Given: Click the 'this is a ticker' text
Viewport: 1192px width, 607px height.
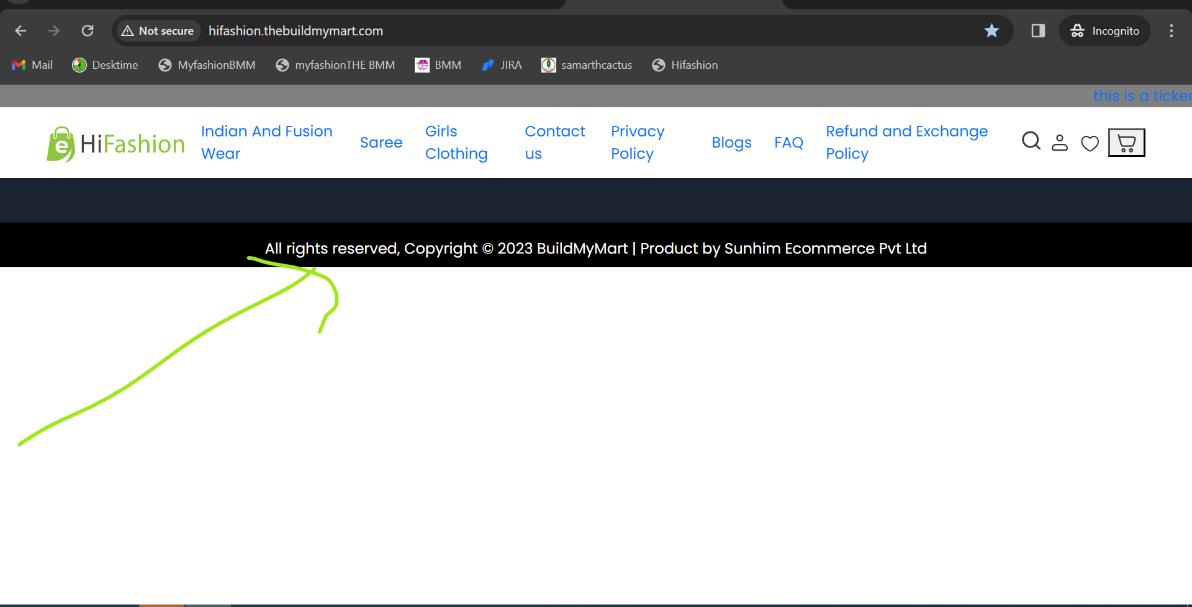Looking at the screenshot, I should click(1142, 96).
